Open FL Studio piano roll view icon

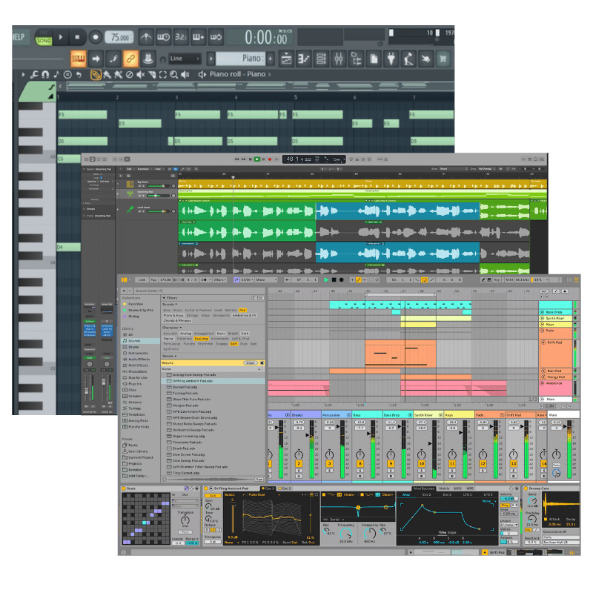coord(304,59)
